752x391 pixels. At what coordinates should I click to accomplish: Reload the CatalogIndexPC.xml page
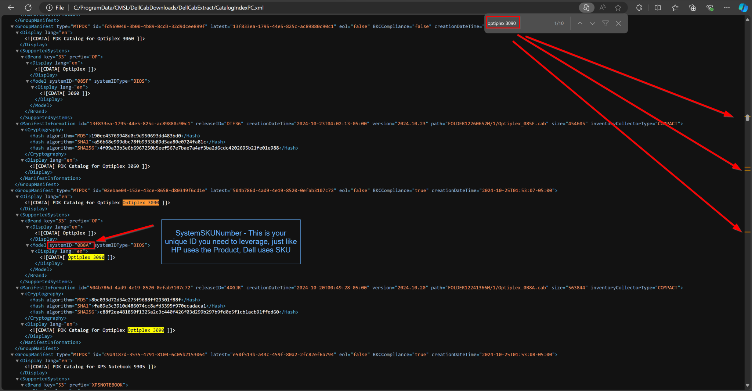click(x=28, y=7)
